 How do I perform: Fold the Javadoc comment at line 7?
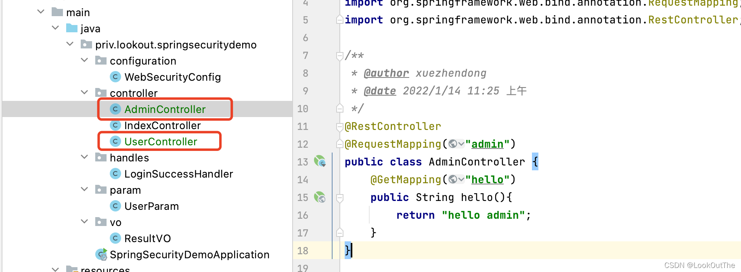[x=340, y=56]
